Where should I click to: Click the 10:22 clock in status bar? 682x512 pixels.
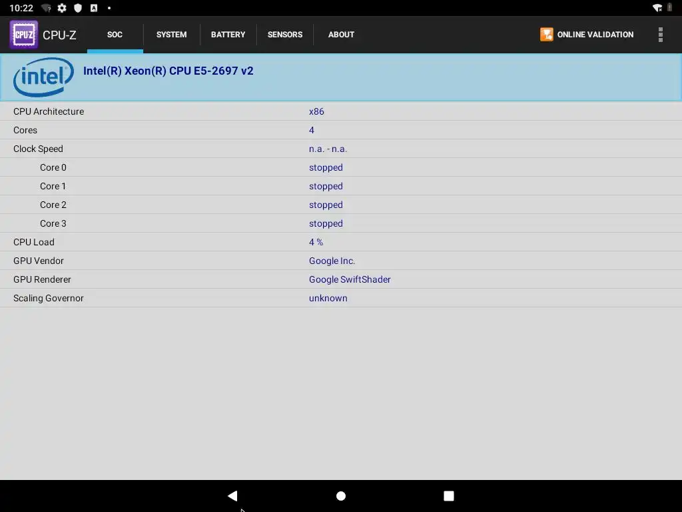click(21, 8)
